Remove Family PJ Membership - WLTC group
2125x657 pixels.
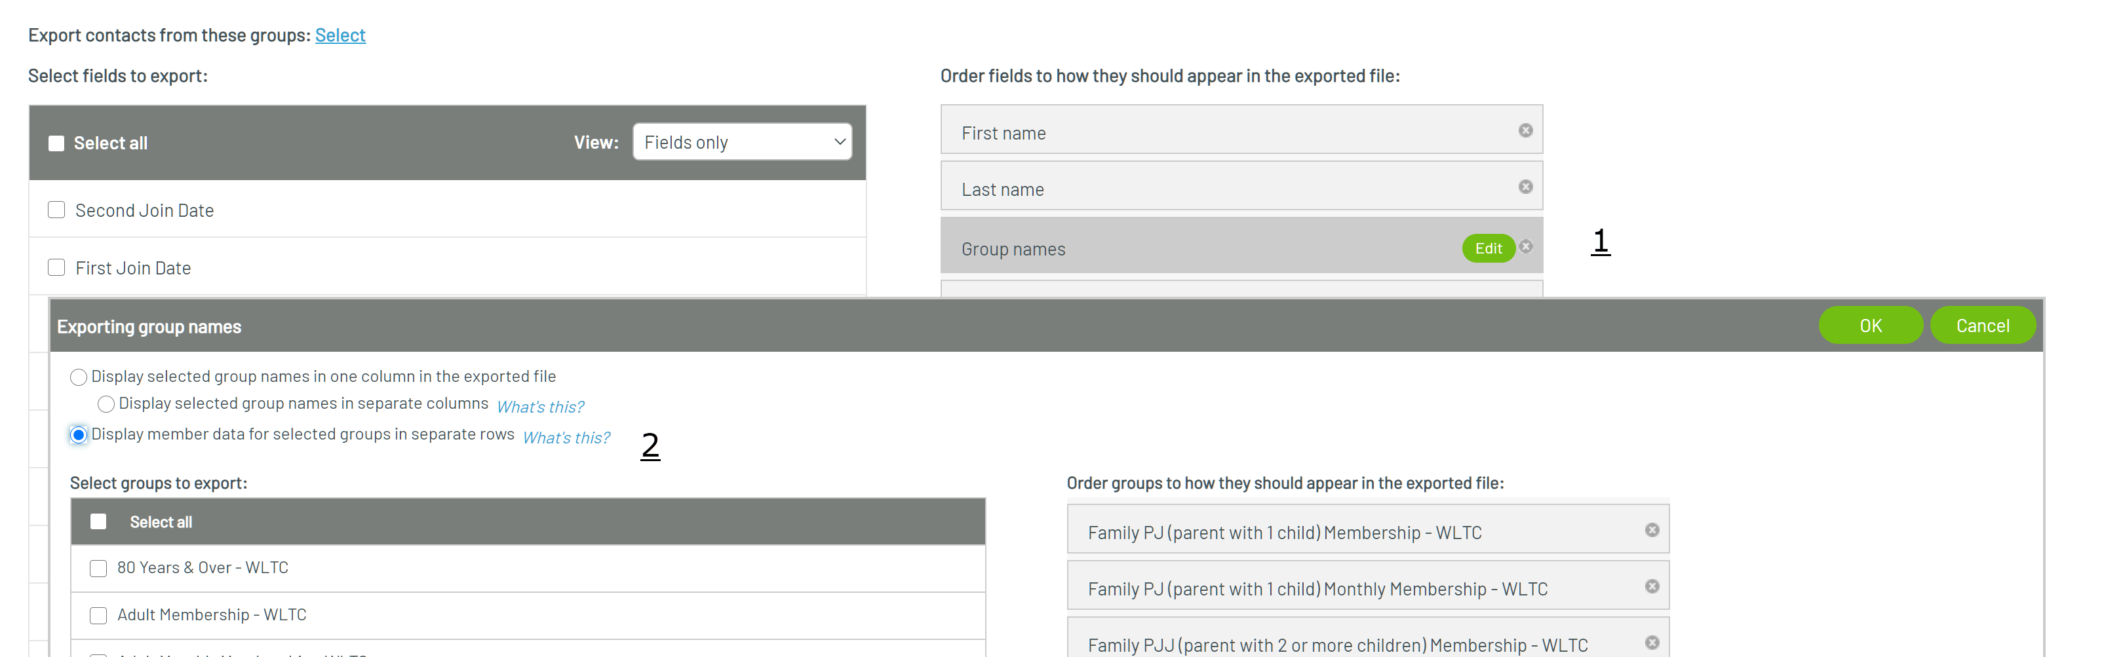point(1652,530)
